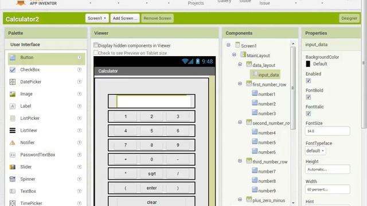Collapse the data_layout tree node

(240, 64)
